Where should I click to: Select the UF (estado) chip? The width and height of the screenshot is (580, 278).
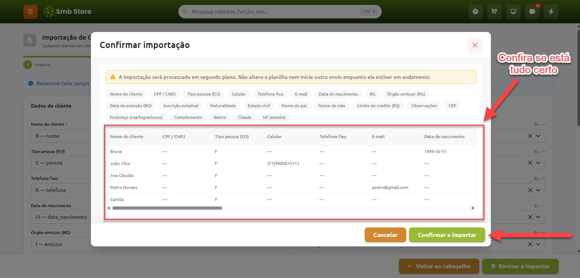[x=274, y=117]
